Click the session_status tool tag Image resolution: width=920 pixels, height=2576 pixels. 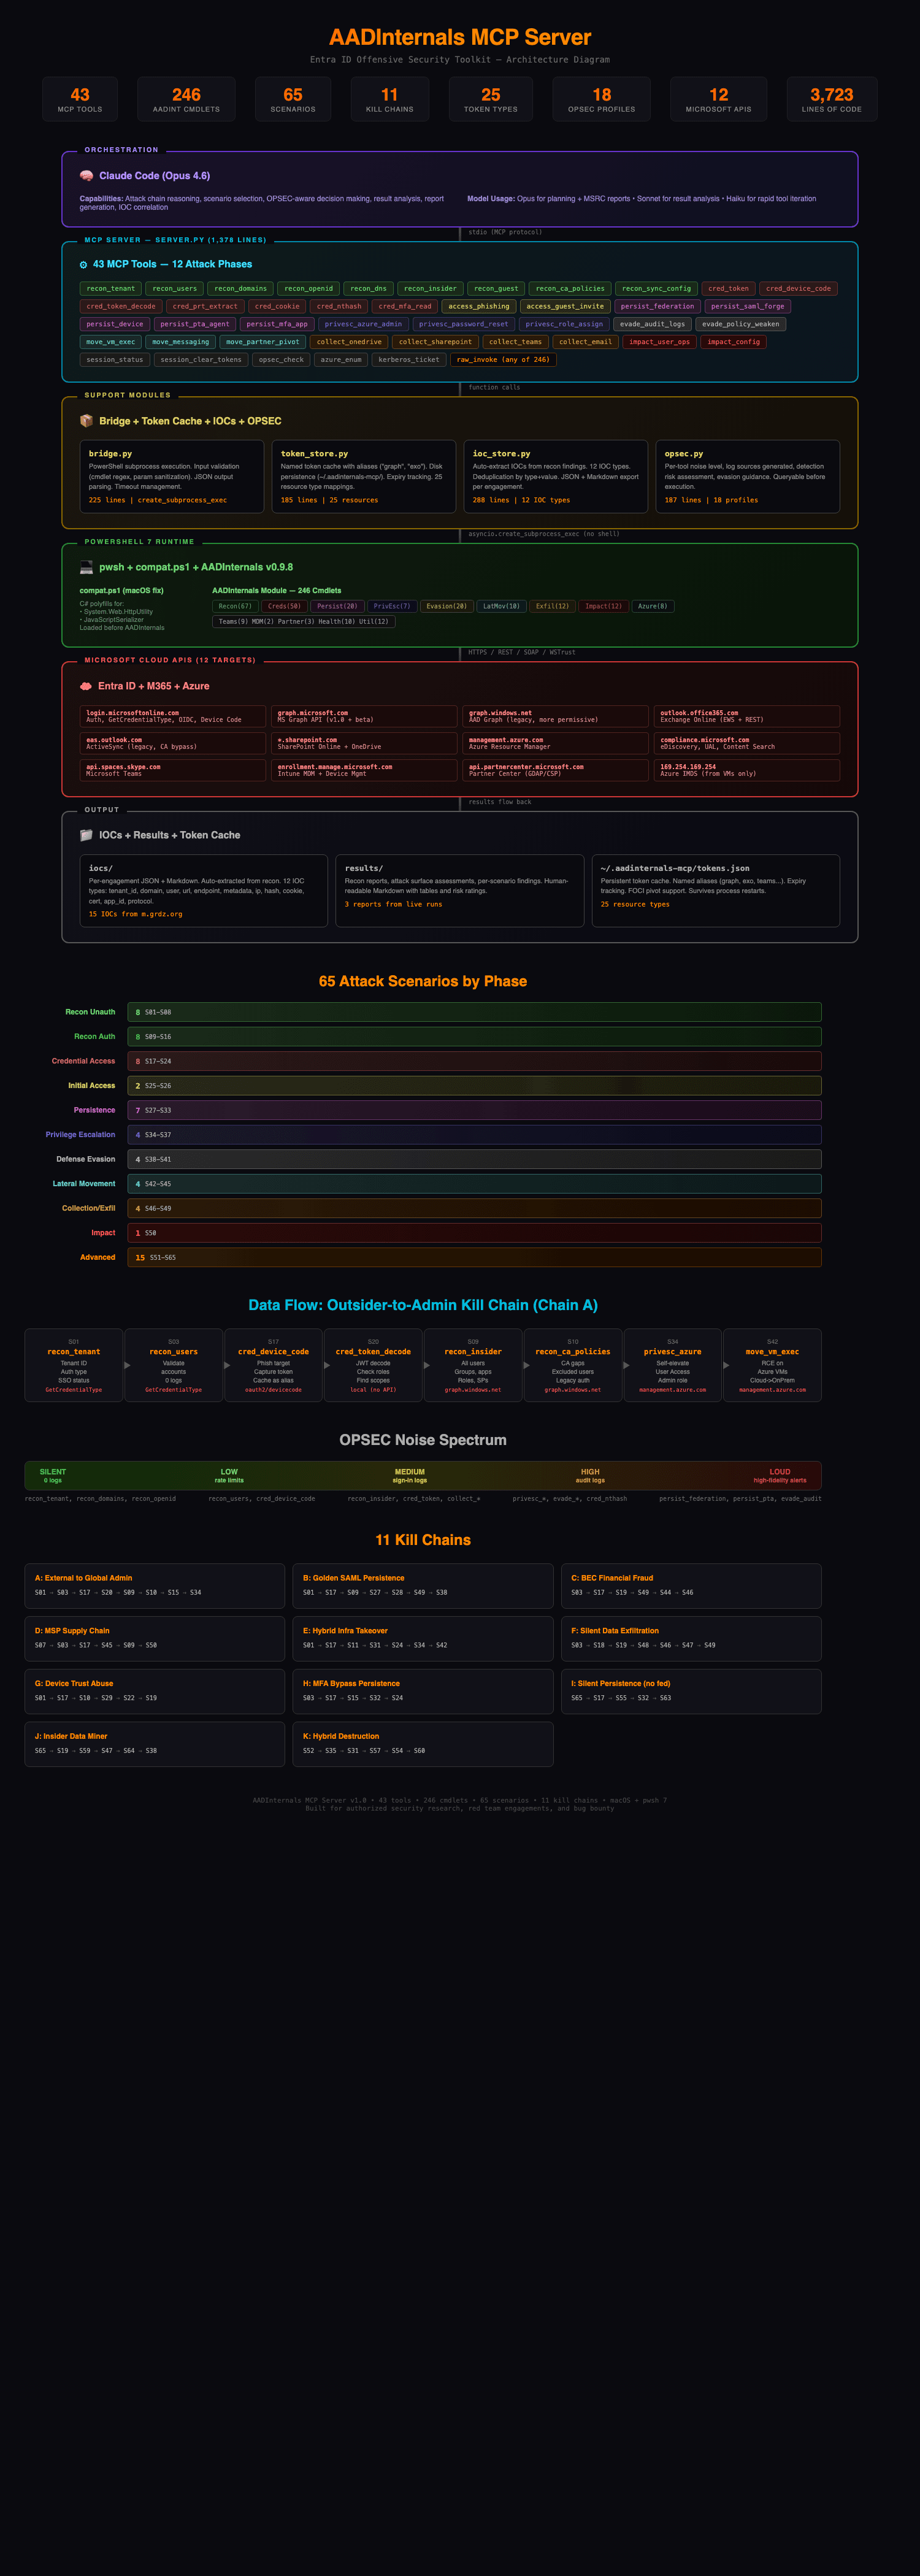[x=115, y=360]
